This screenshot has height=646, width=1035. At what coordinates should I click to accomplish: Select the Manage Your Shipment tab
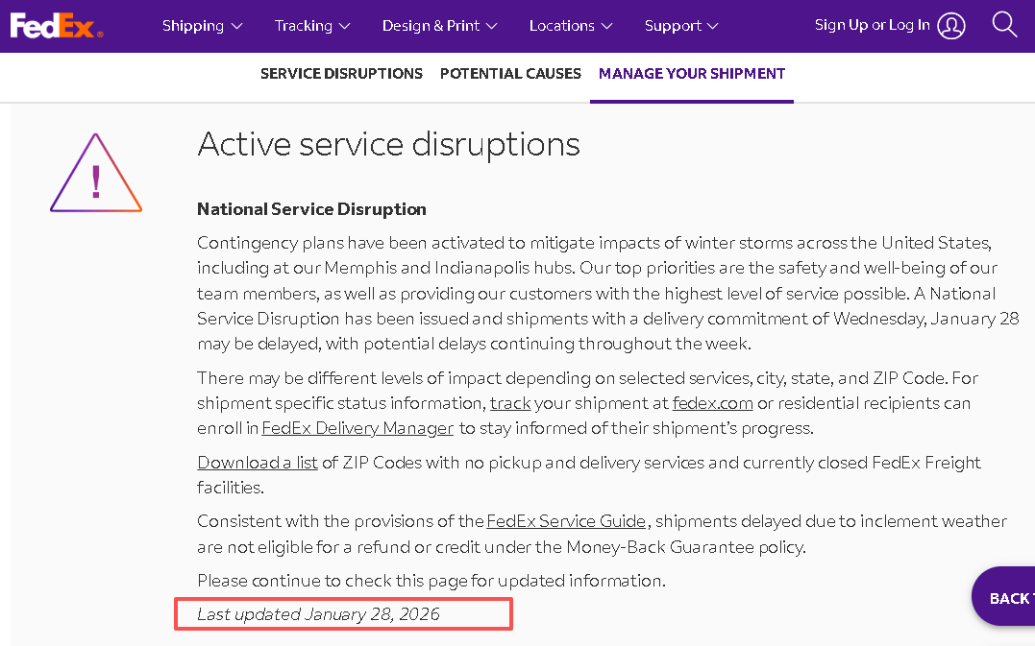(x=692, y=73)
